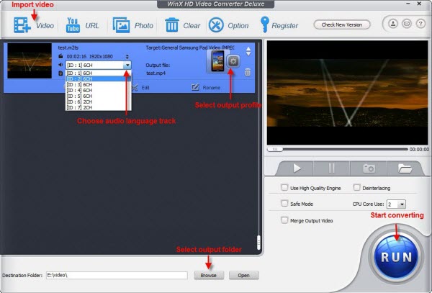The width and height of the screenshot is (432, 293).
Task: Select audio track [ID : 6] 2CH
Action: pyautogui.click(x=98, y=102)
